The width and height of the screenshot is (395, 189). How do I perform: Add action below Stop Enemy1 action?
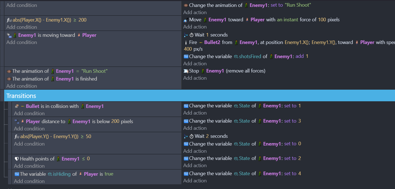click(x=195, y=78)
